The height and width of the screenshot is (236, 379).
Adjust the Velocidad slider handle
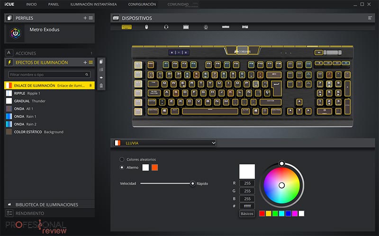(192, 183)
